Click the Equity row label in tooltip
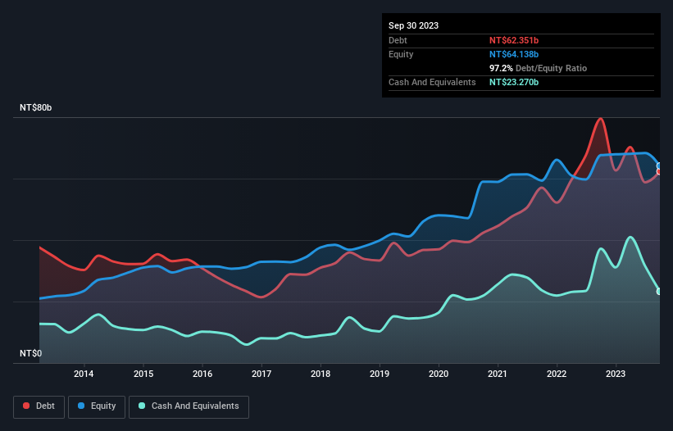Image resolution: width=673 pixels, height=431 pixels. (401, 54)
